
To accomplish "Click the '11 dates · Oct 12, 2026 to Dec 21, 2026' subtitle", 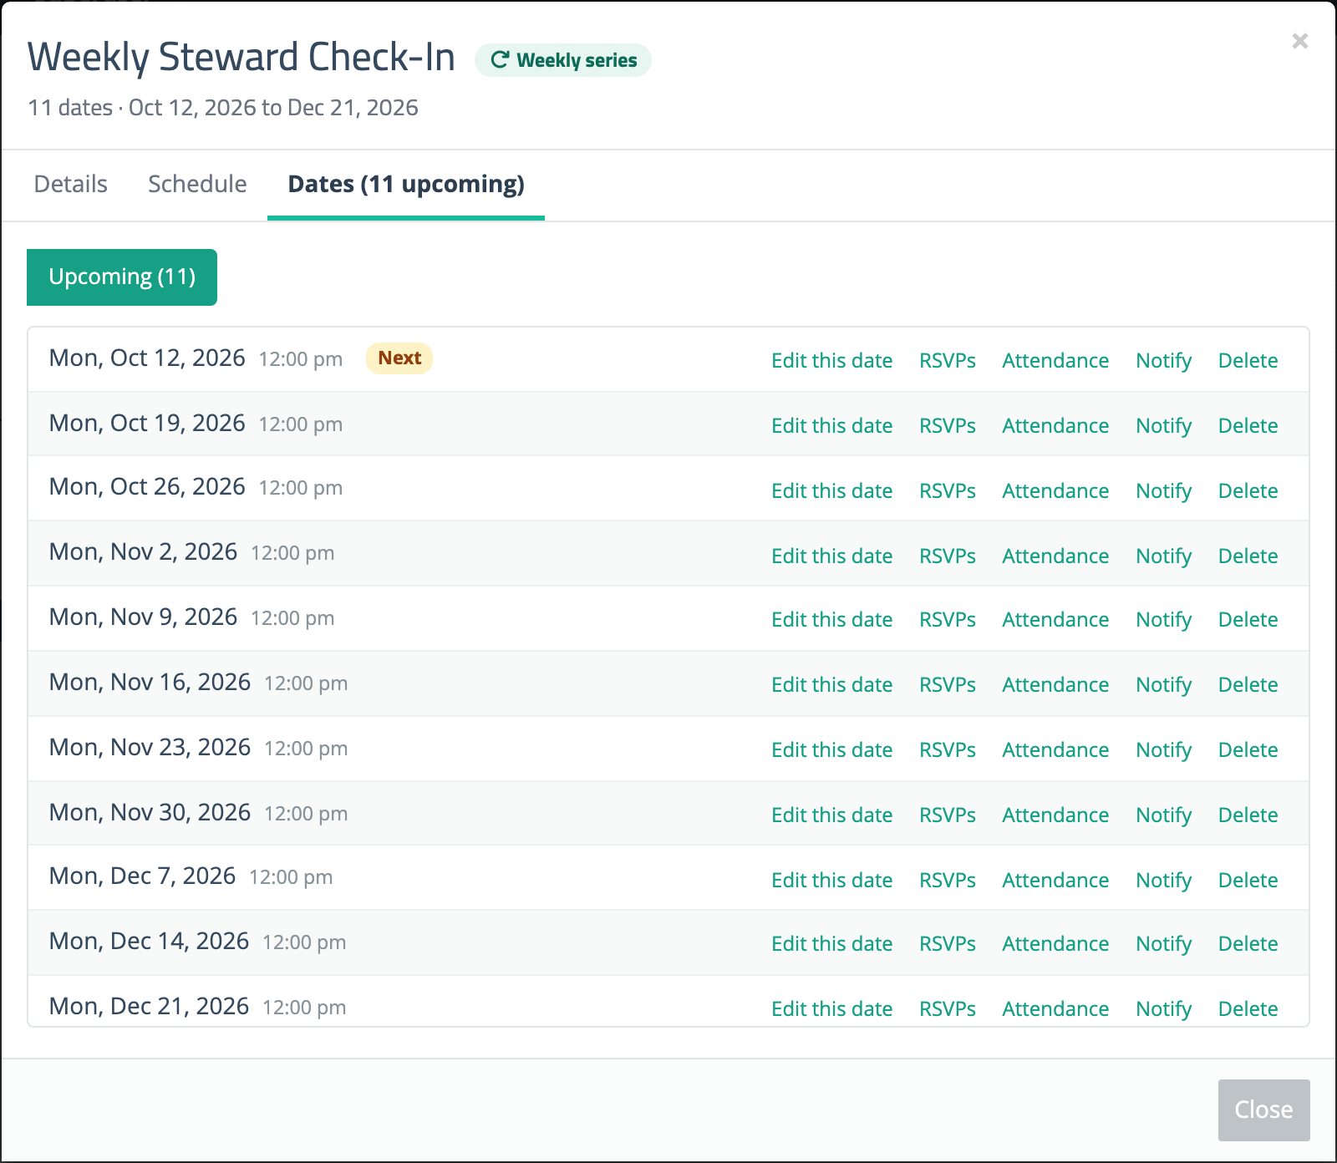I will [223, 108].
